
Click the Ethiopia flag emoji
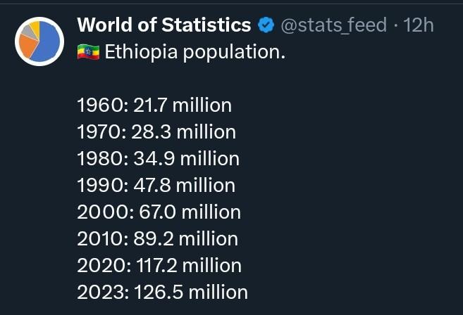coord(88,52)
